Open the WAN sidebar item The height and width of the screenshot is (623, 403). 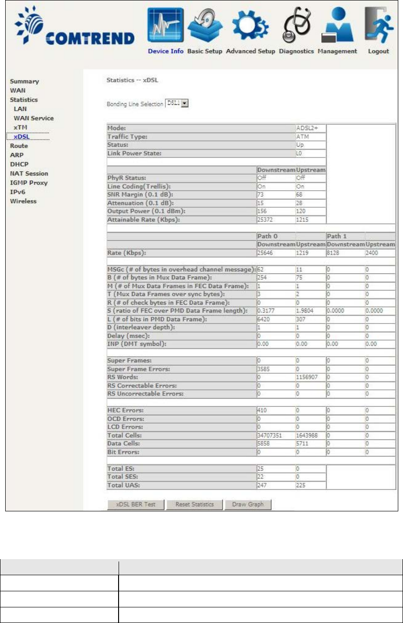(18, 90)
